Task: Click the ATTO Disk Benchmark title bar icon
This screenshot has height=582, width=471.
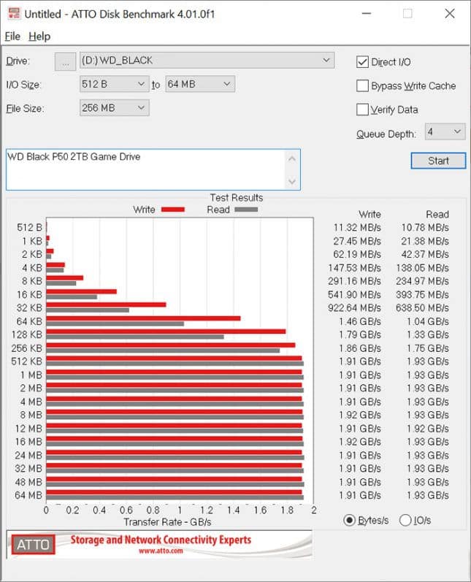Action: pyautogui.click(x=14, y=13)
